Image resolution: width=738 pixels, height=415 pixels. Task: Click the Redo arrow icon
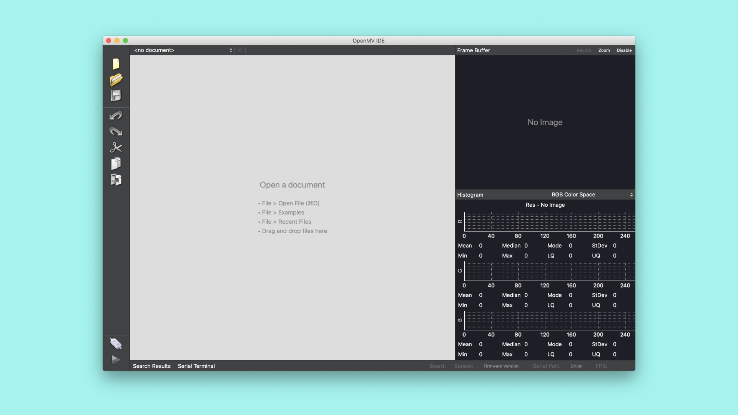(116, 132)
